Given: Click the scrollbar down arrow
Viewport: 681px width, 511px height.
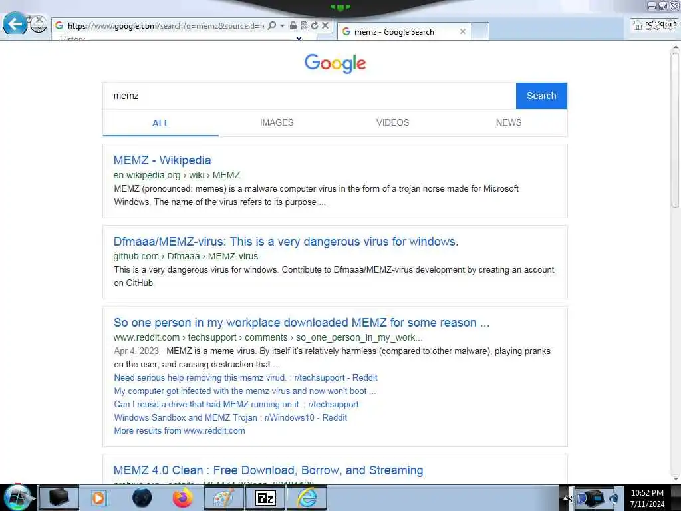Looking at the screenshot, I should click(x=675, y=479).
